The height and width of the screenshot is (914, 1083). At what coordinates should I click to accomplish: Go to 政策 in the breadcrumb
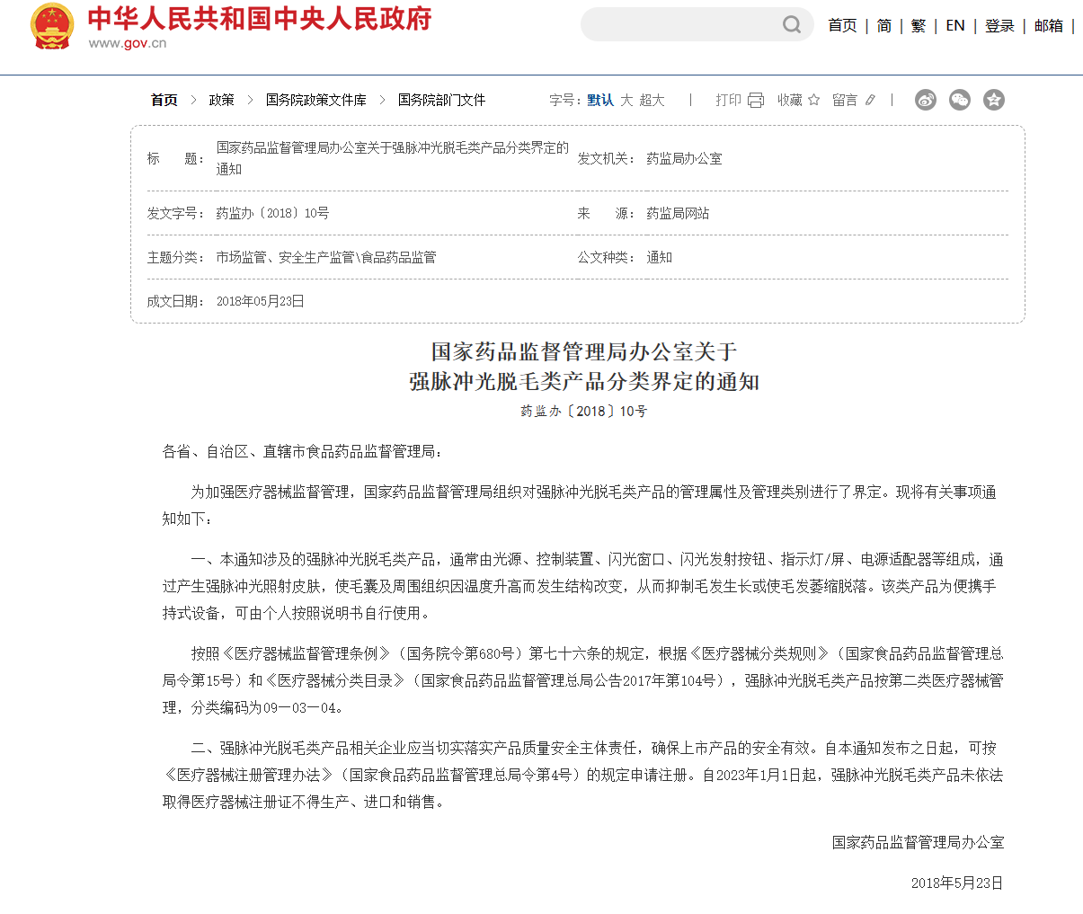[x=221, y=100]
